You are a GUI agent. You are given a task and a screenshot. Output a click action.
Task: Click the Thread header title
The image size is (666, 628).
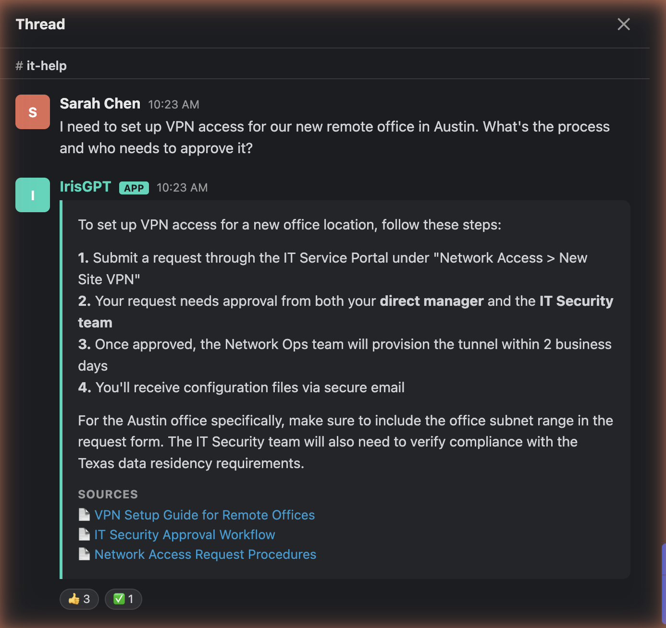[40, 24]
